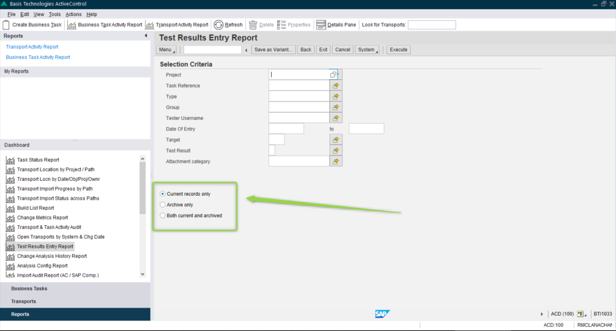Collapse the Reports panel arrow
Image resolution: width=616 pixels, height=331 pixels.
tap(146, 36)
